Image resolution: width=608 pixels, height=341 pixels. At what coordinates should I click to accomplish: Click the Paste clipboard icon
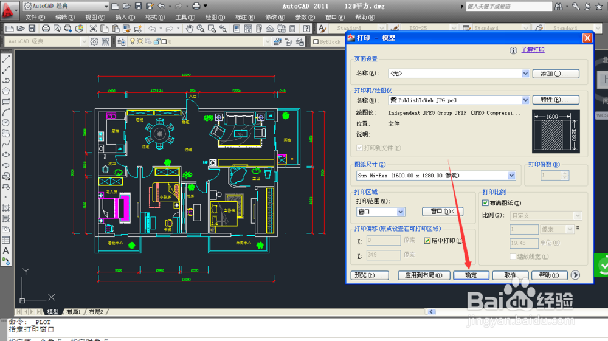tap(116, 29)
